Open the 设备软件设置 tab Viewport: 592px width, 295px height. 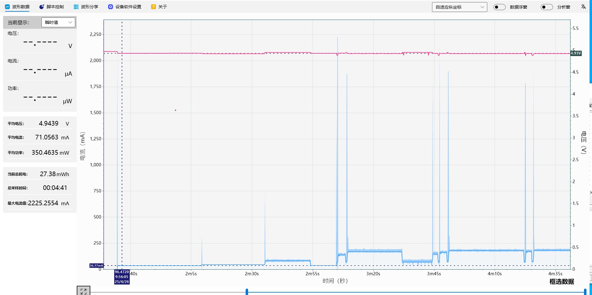pyautogui.click(x=125, y=7)
